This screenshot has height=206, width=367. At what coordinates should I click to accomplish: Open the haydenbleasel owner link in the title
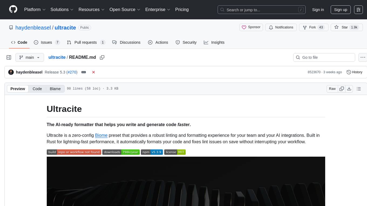(x=33, y=28)
